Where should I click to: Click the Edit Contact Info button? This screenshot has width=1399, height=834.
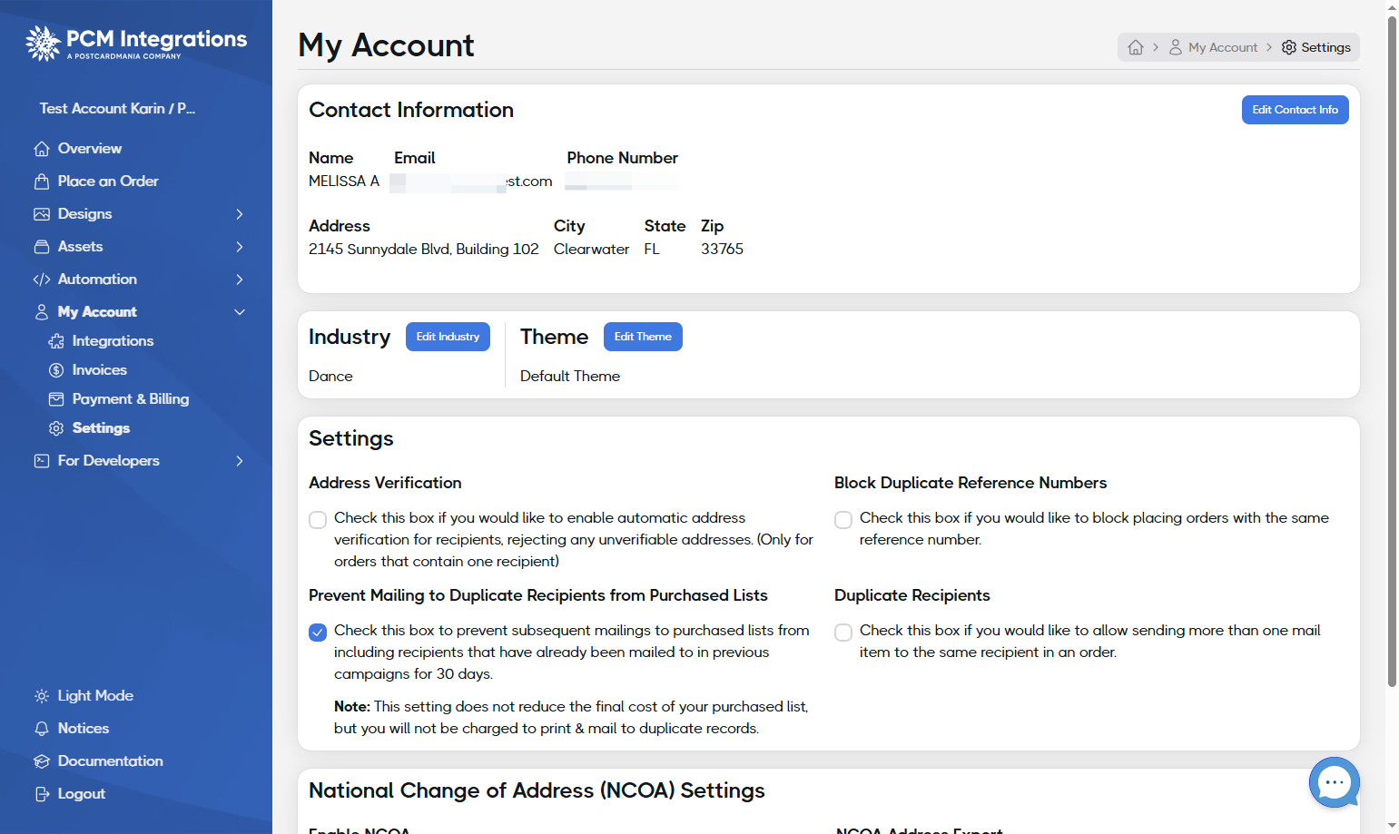point(1295,110)
